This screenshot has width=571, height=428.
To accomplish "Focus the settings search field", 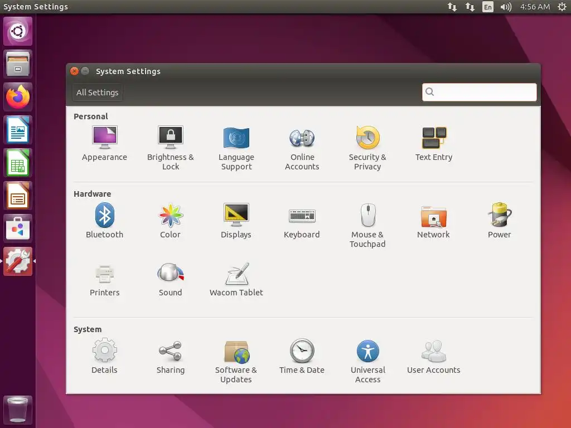I will (x=479, y=92).
